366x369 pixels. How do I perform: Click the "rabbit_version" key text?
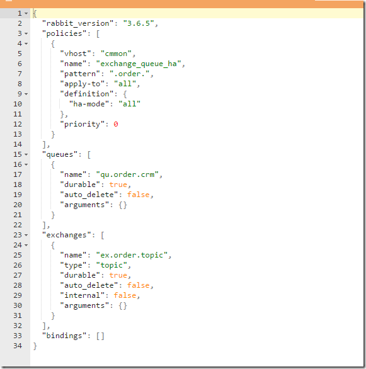(78, 23)
